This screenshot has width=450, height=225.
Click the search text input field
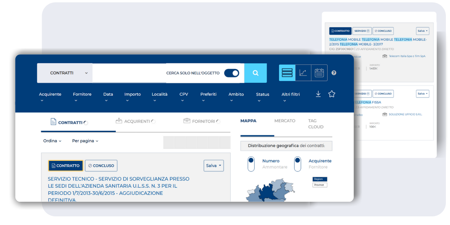click(127, 73)
